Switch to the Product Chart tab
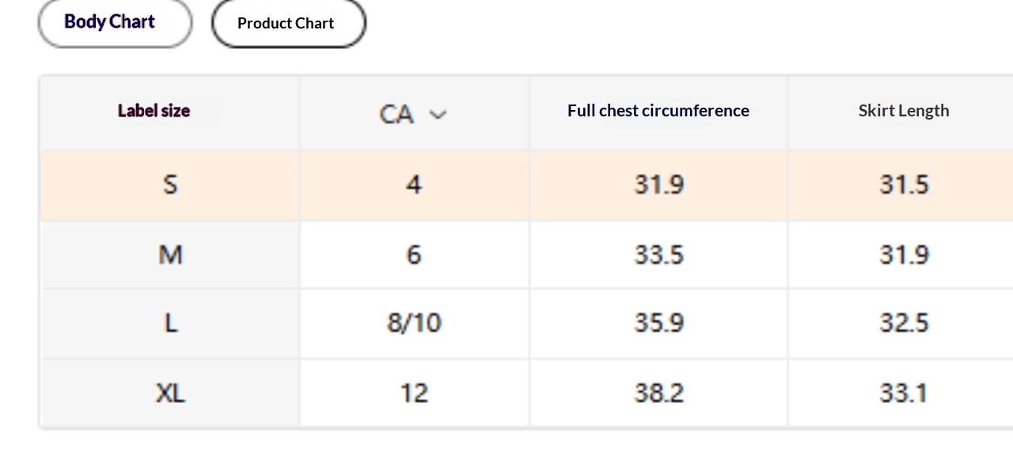Image resolution: width=1013 pixels, height=475 pixels. pyautogui.click(x=288, y=24)
